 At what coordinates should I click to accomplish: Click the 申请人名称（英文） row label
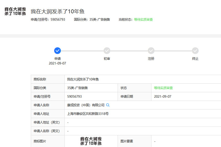pyautogui.click(x=47, y=131)
